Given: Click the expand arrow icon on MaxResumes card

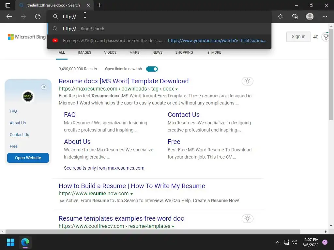Looking at the screenshot, I should coord(43,87).
